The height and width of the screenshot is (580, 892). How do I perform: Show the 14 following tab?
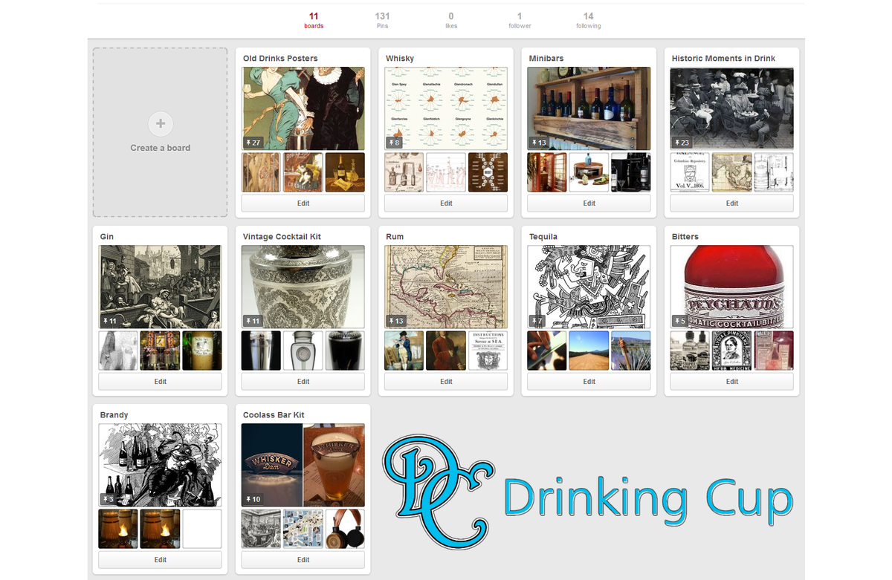tap(588, 20)
